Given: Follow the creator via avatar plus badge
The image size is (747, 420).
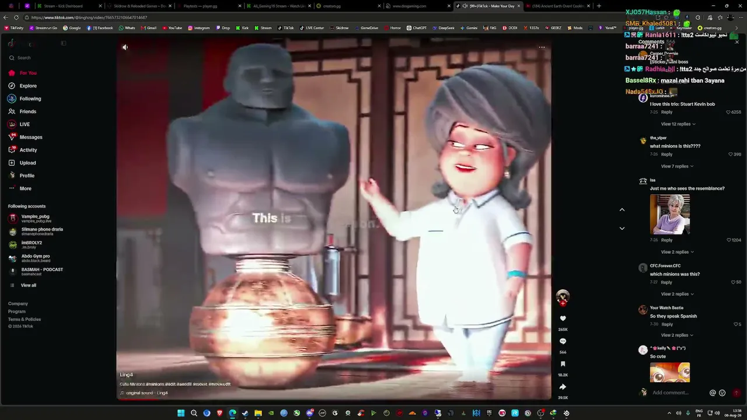Looking at the screenshot, I should 563,303.
